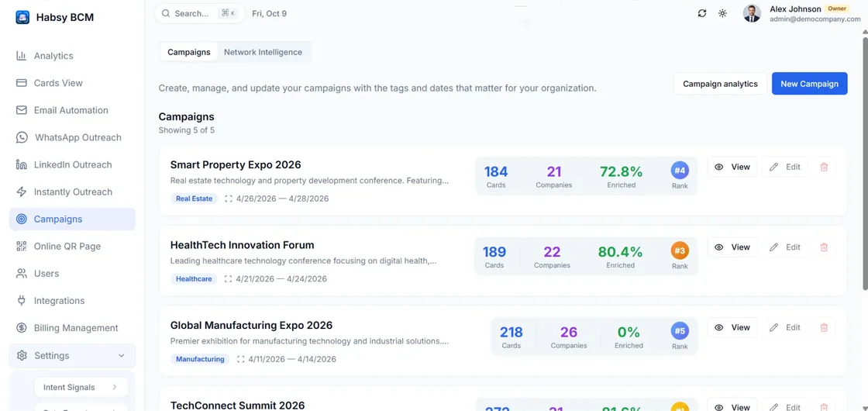
Task: Click the Users people icon
Action: 22,273
